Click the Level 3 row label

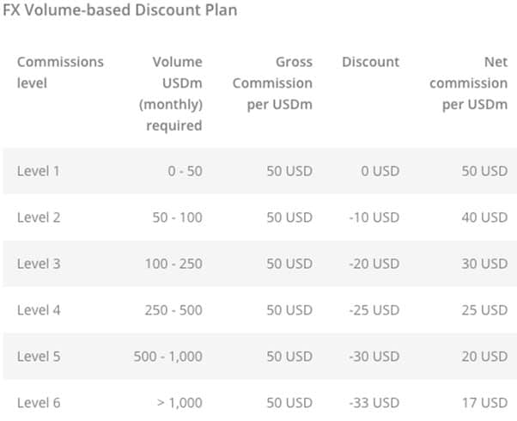point(39,264)
